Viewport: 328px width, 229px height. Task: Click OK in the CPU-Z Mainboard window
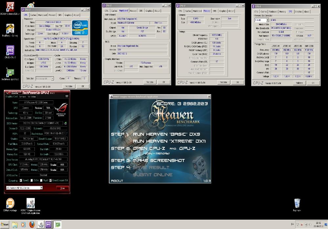click(164, 82)
